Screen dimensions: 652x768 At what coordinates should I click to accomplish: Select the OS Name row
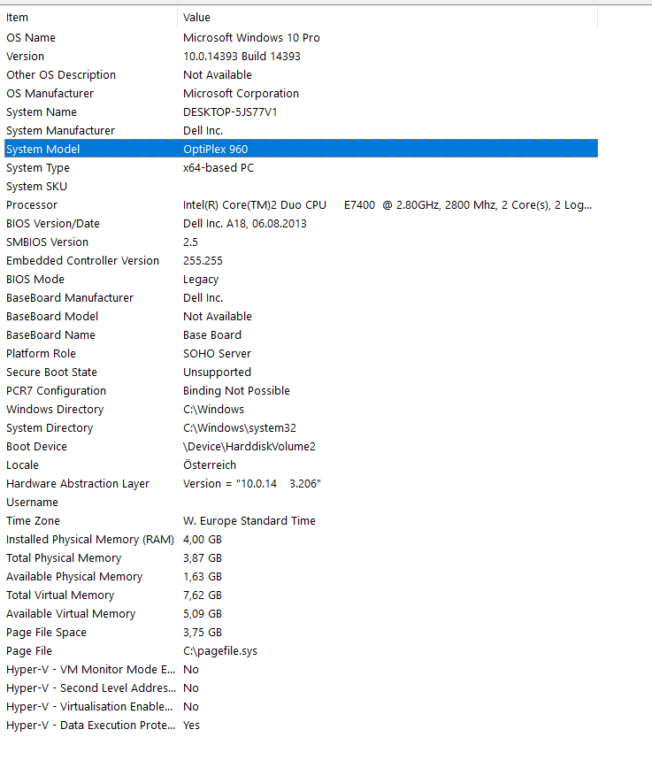click(x=301, y=38)
